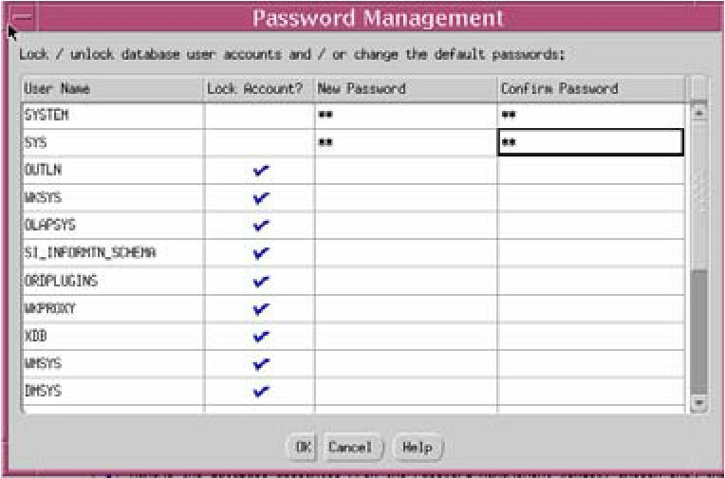Image resolution: width=725 pixels, height=478 pixels.
Task: Uncheck Lock Account for OUTLN
Action: click(x=261, y=172)
